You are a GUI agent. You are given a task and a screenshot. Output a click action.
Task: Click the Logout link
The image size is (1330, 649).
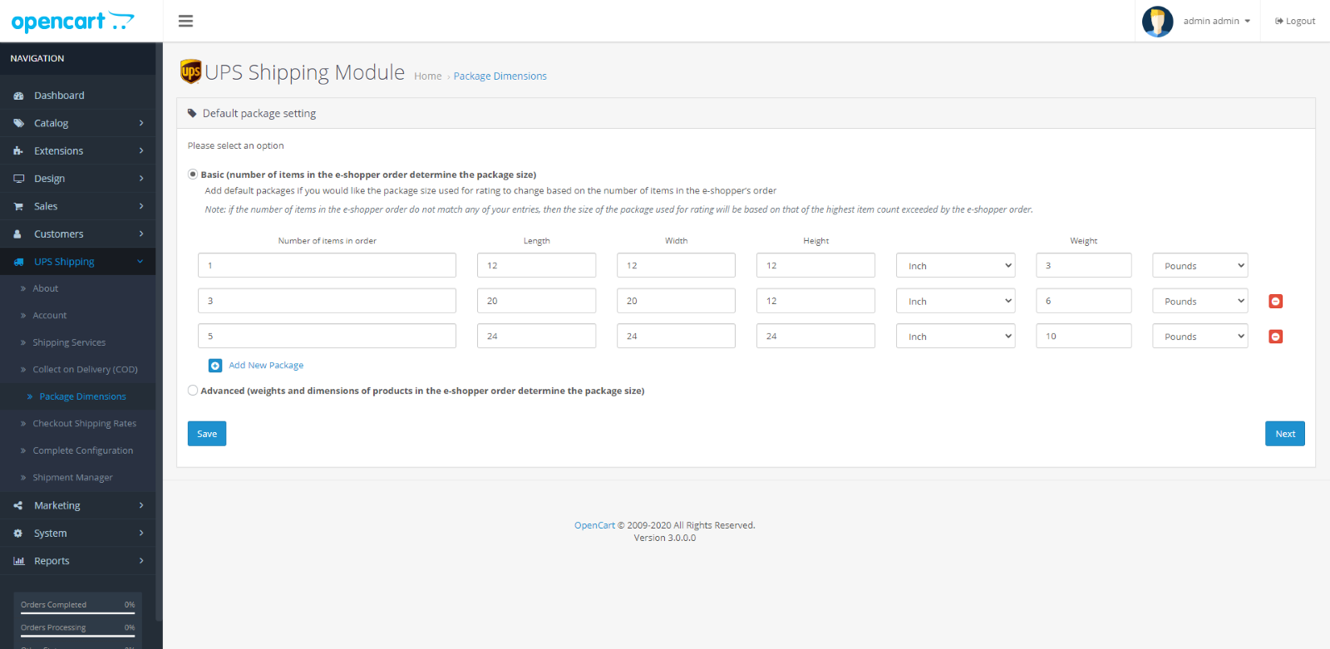(1295, 22)
